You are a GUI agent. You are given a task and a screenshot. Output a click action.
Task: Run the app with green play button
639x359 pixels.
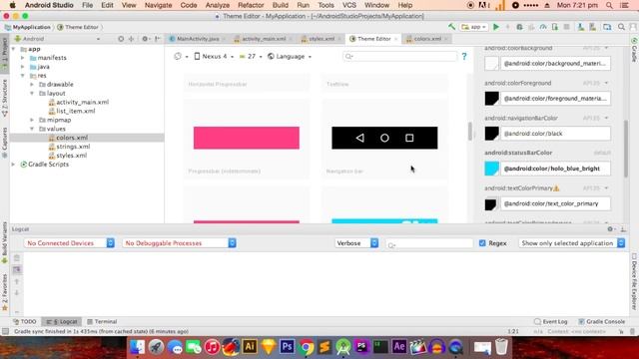[x=496, y=27]
